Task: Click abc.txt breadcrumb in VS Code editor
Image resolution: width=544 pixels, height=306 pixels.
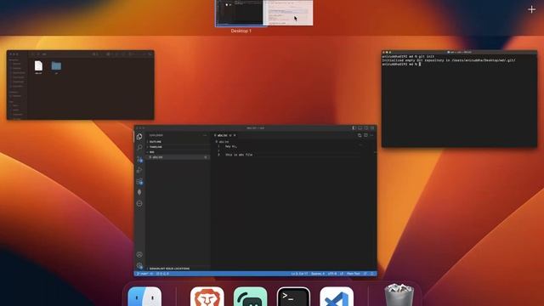Action: (223, 142)
